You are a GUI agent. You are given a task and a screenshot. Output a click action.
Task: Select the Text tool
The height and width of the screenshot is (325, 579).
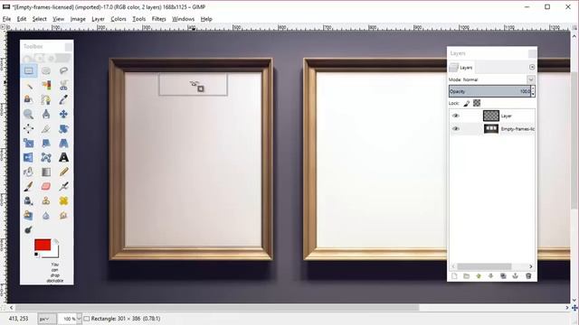point(63,157)
